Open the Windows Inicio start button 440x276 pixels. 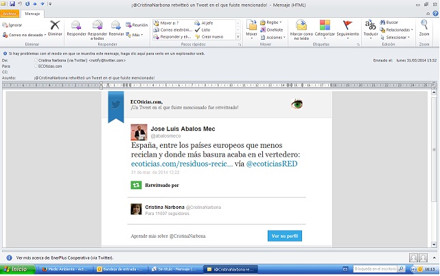tap(17, 269)
